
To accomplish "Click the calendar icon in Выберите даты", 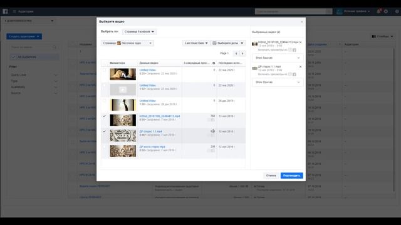I will pos(214,43).
